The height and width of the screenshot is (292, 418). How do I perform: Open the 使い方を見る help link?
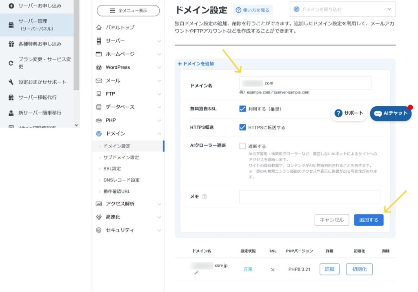[x=253, y=10]
